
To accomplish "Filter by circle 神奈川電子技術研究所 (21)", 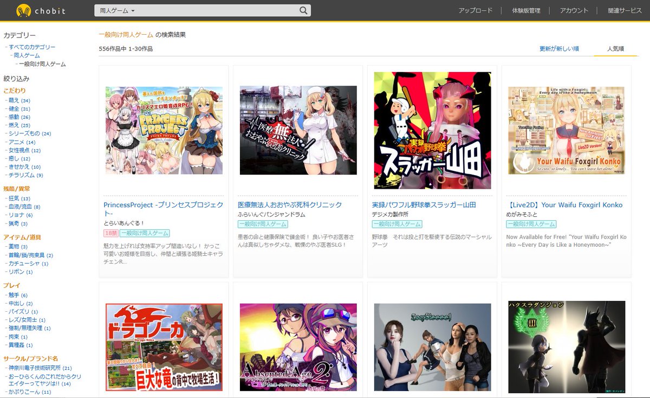I will pos(41,368).
